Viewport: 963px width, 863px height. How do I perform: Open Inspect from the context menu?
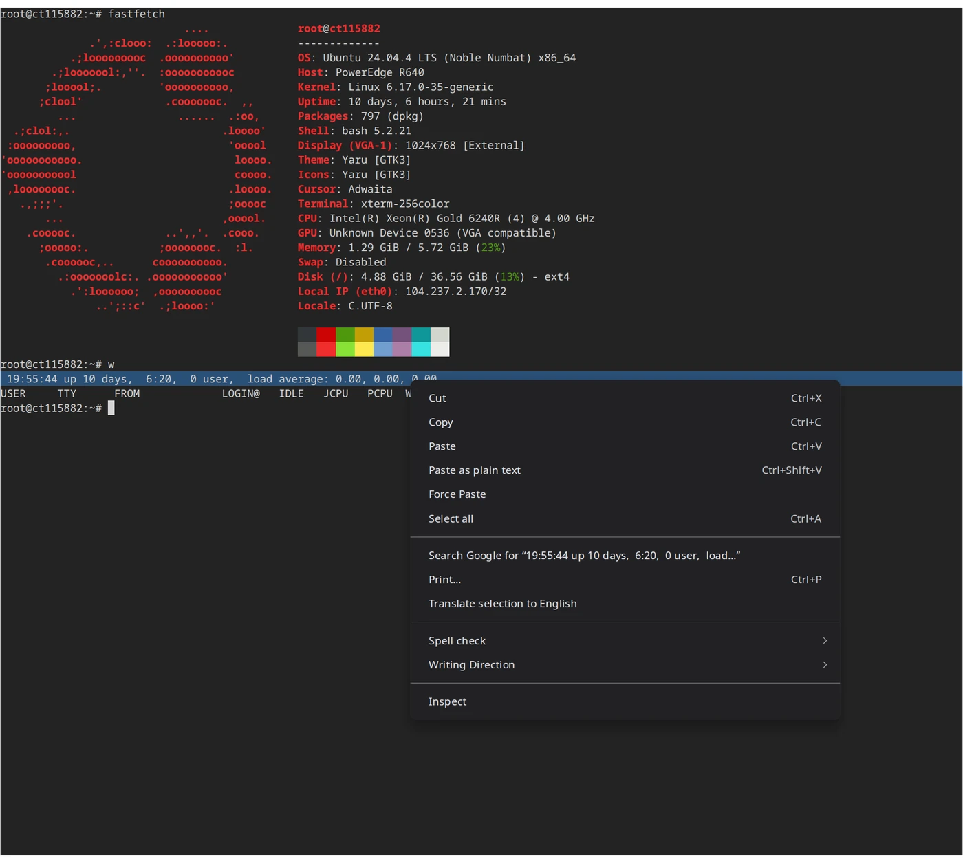click(x=625, y=701)
